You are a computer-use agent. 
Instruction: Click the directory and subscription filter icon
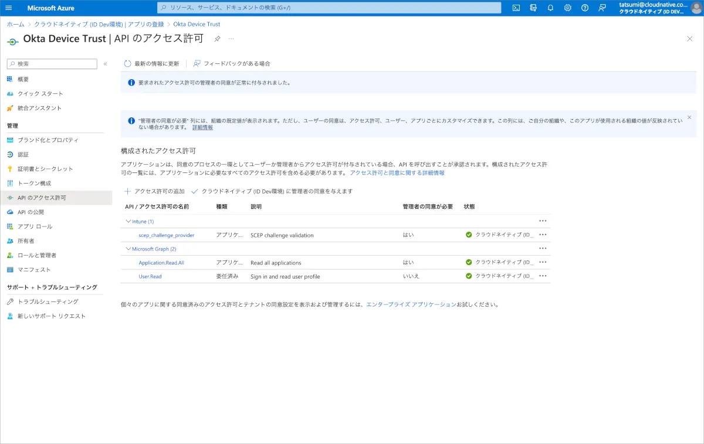[533, 8]
